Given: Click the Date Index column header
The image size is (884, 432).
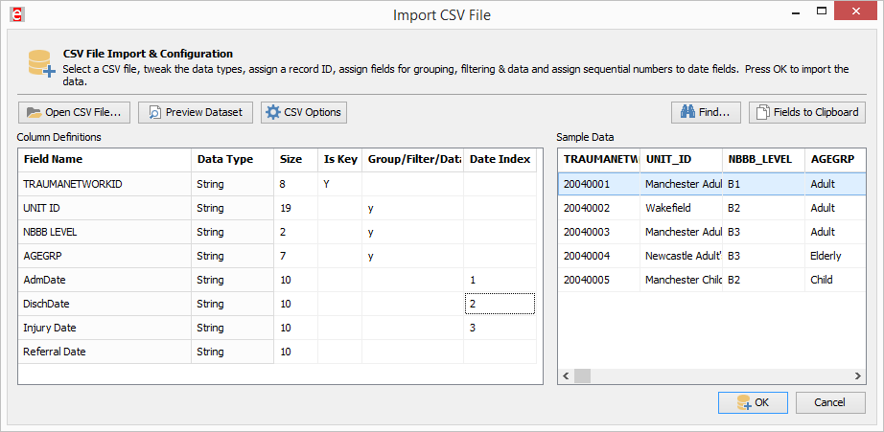Looking at the screenshot, I should pos(500,159).
